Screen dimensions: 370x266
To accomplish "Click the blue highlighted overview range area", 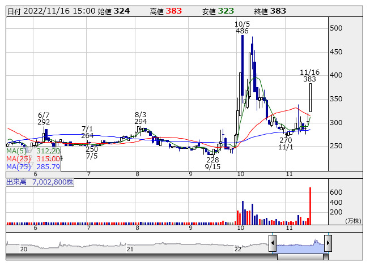I will click(300, 244).
